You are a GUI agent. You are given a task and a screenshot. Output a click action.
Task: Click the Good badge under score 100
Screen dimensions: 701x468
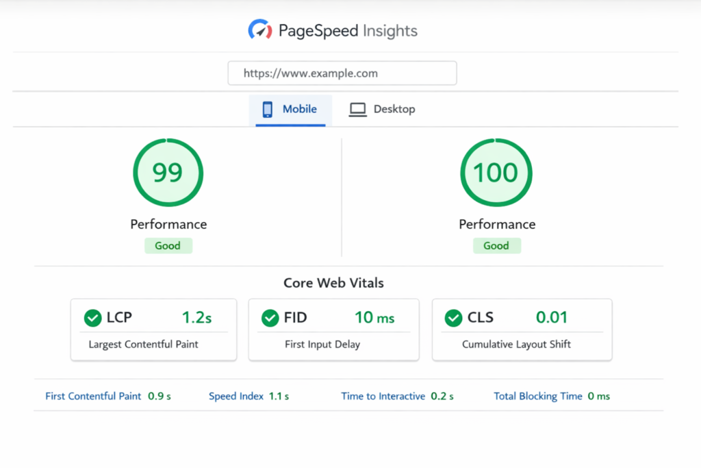(x=496, y=246)
